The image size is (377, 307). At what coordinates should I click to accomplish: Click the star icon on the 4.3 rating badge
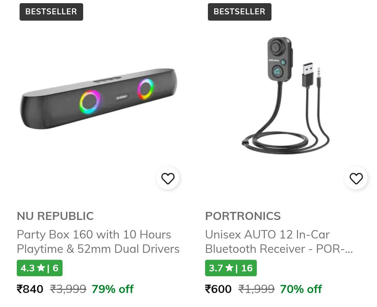[41, 267]
